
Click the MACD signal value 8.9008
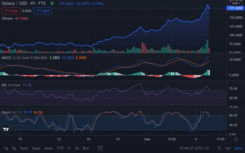click(x=81, y=58)
